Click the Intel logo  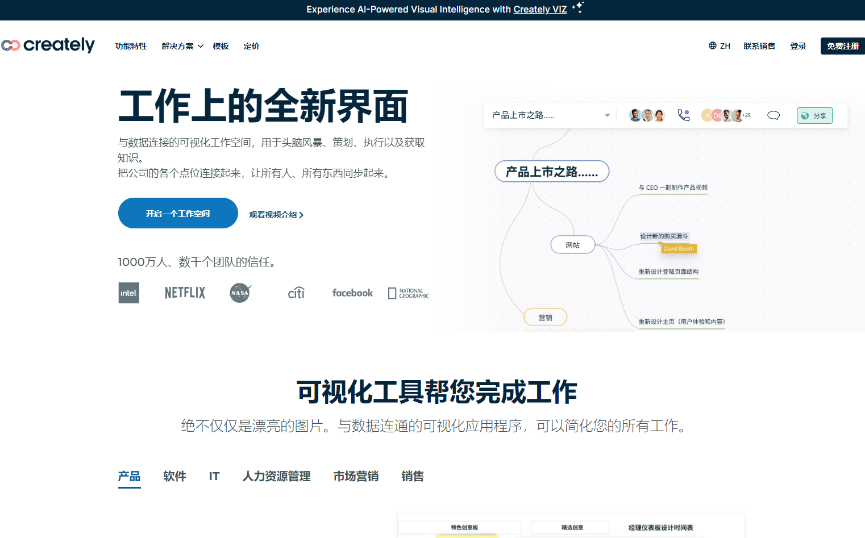[128, 293]
